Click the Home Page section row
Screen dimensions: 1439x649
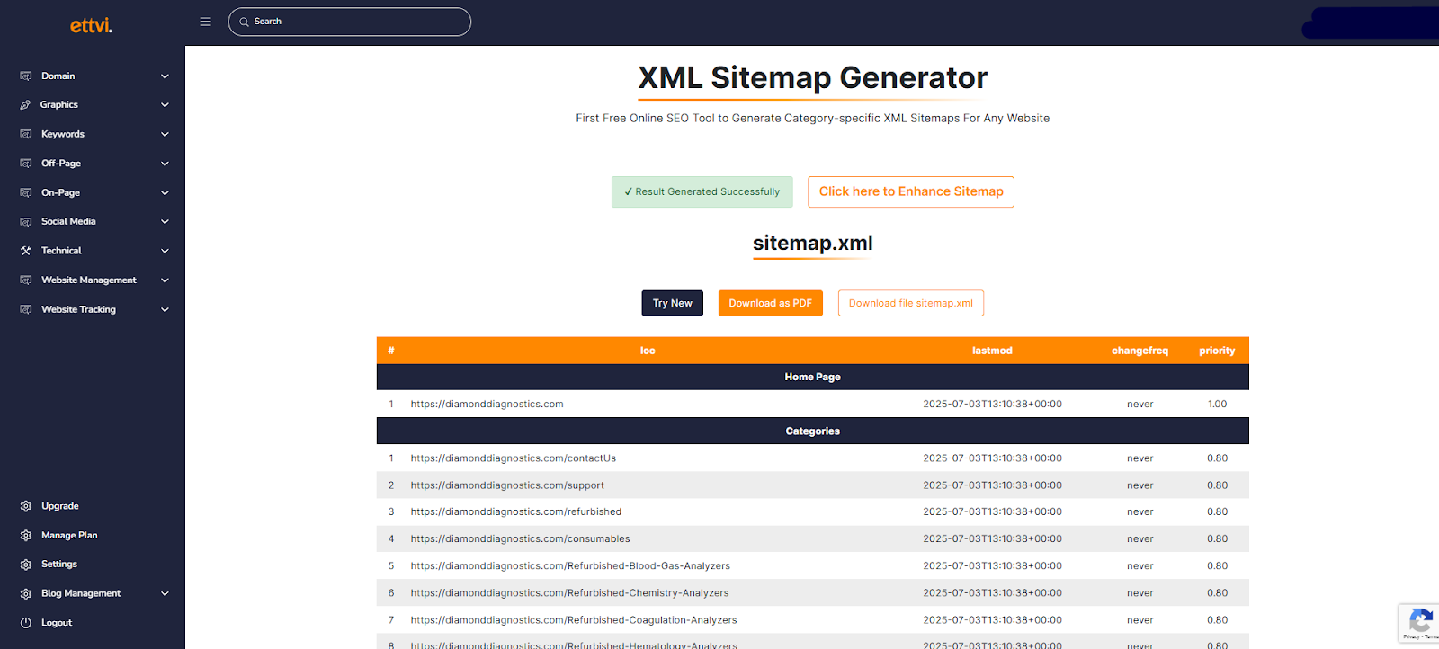[x=813, y=377]
